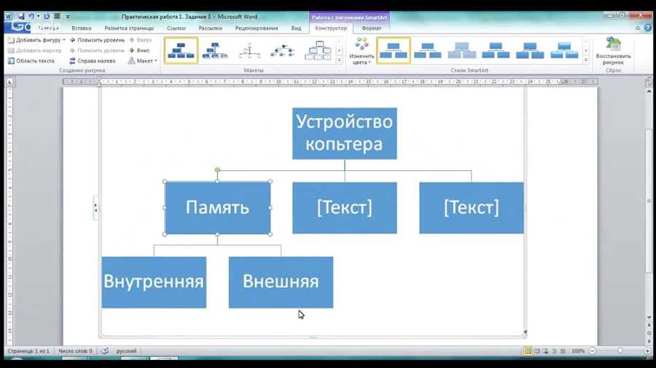
Task: Click the zoom out minus button
Action: (x=593, y=351)
